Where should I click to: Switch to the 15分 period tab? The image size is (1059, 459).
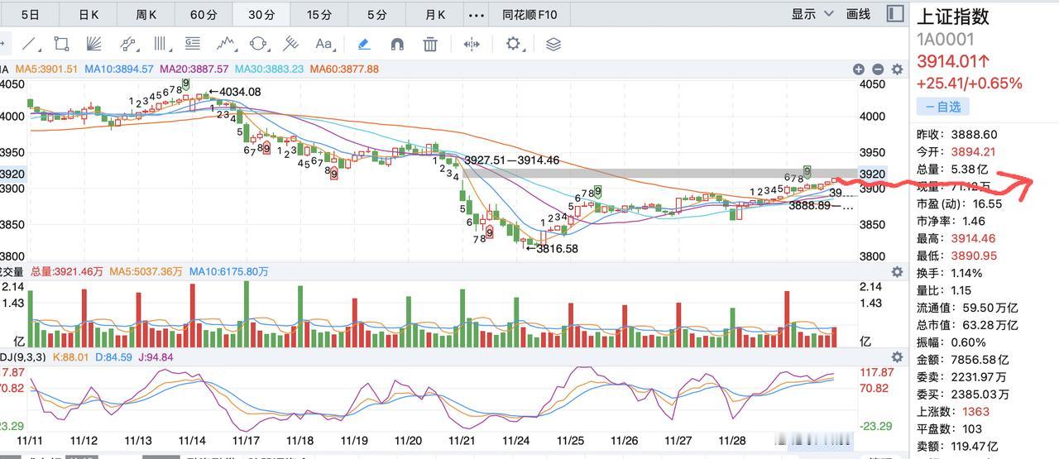click(x=319, y=14)
